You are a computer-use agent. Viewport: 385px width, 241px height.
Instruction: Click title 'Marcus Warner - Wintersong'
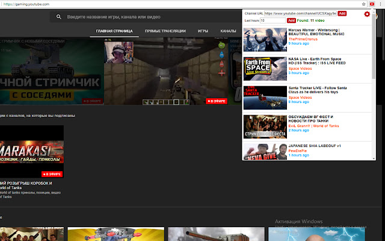(316, 32)
